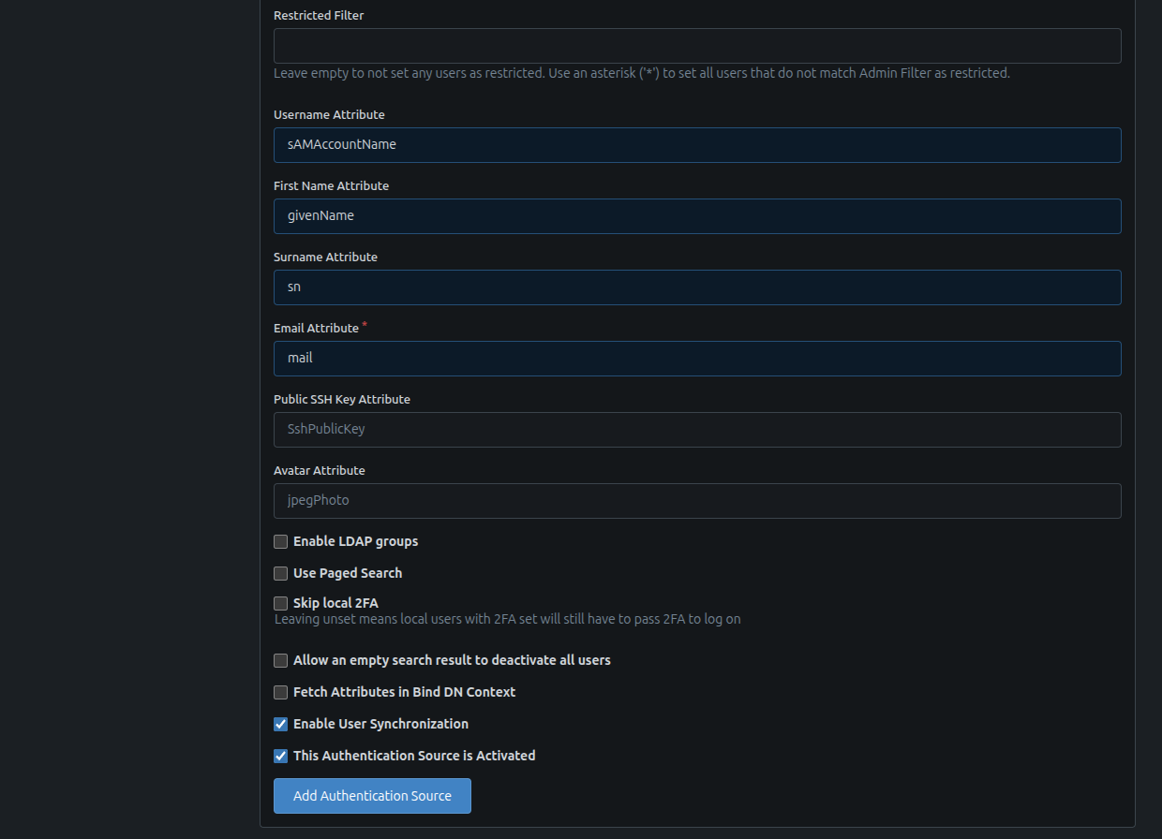Enable Fetch Attributes in Bind DN Context
The height and width of the screenshot is (839, 1162).
coord(280,692)
